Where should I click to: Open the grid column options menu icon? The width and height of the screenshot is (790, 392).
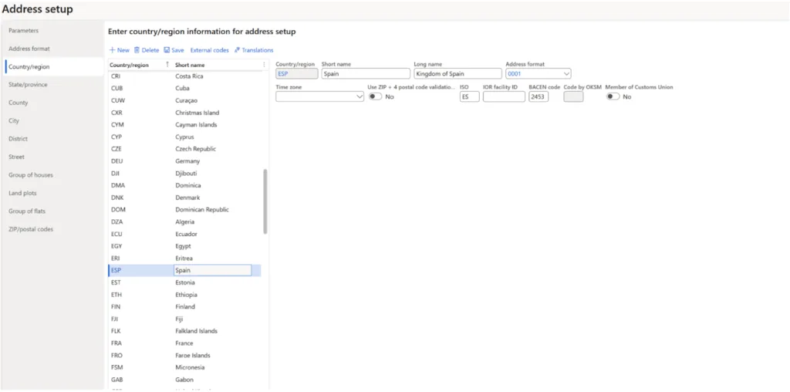[x=264, y=65]
